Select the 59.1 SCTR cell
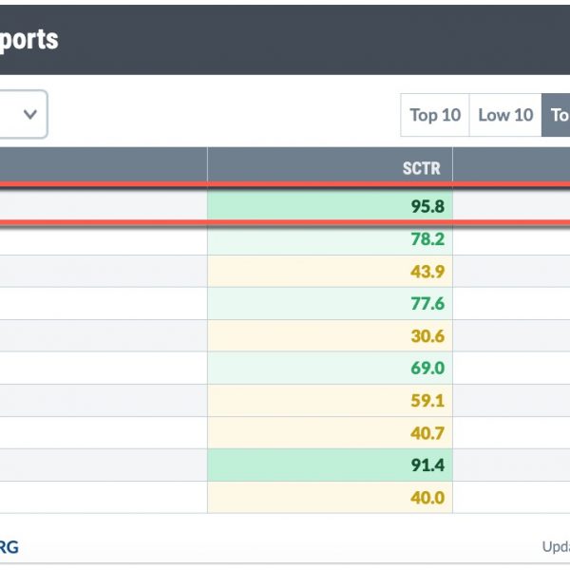 click(330, 400)
